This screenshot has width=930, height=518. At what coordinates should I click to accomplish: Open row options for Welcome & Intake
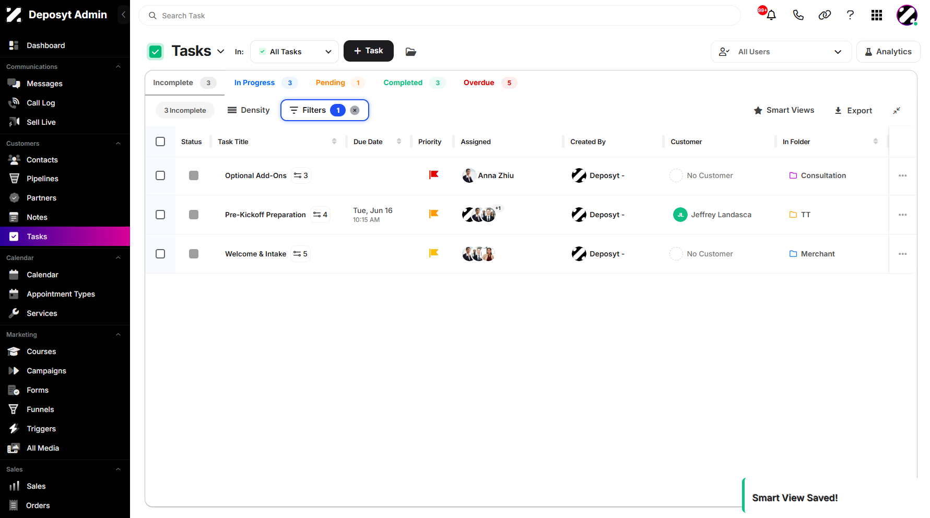click(903, 254)
